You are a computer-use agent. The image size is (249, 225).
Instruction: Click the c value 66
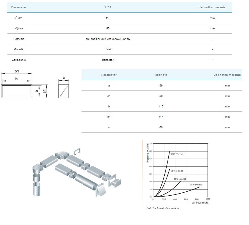pos(161,127)
